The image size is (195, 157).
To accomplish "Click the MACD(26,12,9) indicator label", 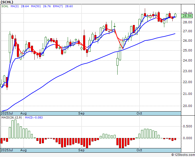I will (11, 118).
